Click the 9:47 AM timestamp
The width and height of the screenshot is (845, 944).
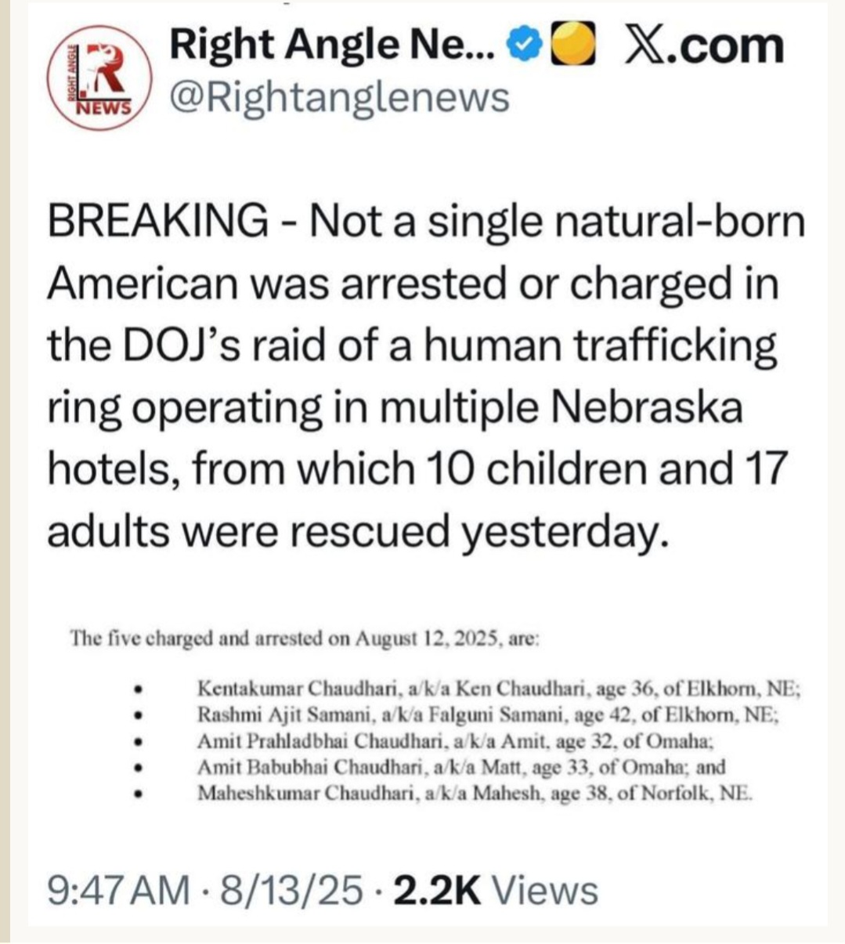pos(118,891)
